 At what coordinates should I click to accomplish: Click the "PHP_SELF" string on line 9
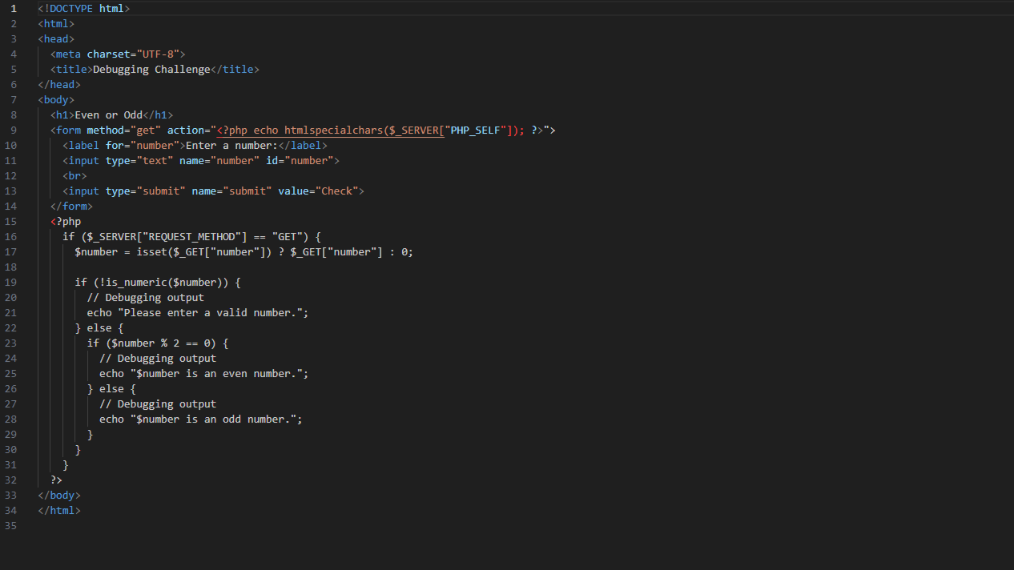tap(475, 130)
